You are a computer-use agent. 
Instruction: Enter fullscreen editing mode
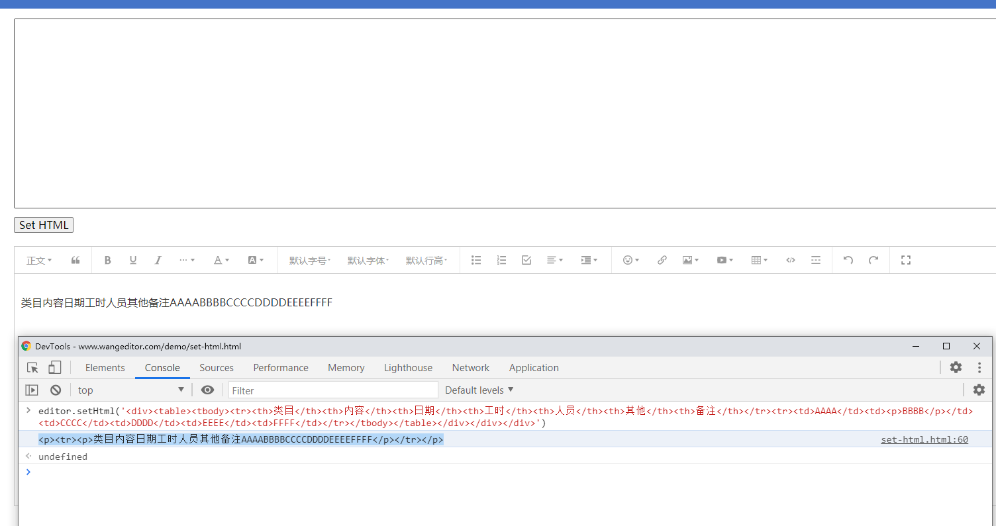905,259
